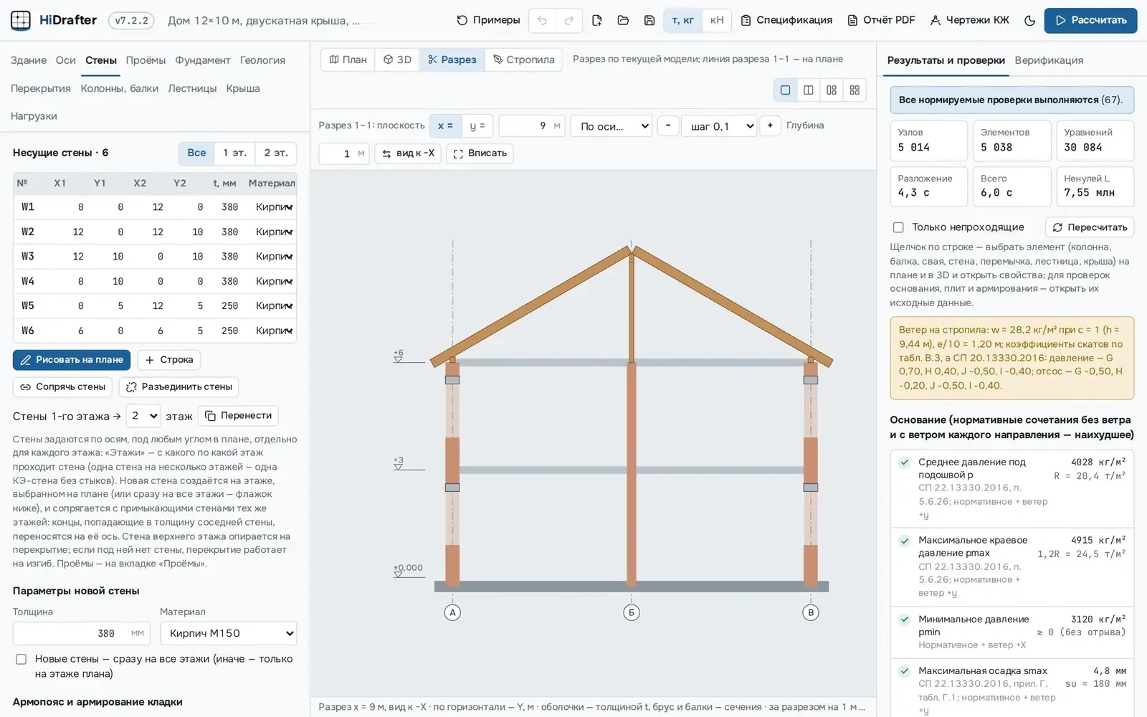This screenshot has height=717, width=1147.
Task: Click the 'Рассчитать' button
Action: (1090, 20)
